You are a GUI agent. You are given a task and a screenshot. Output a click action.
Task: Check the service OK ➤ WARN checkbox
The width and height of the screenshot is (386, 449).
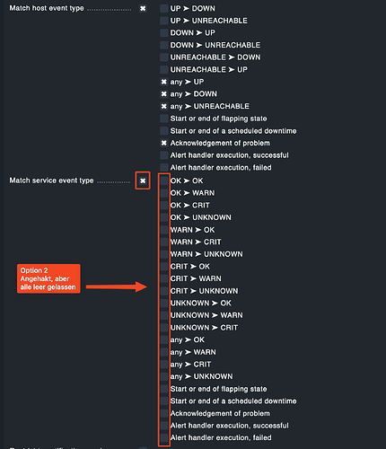point(164,193)
